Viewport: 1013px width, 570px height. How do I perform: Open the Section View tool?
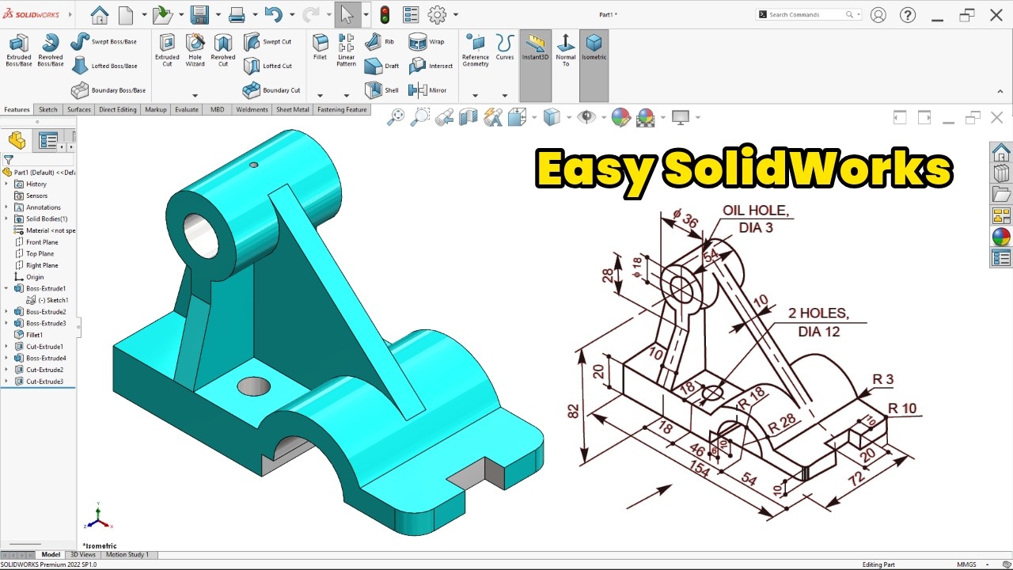(x=469, y=117)
